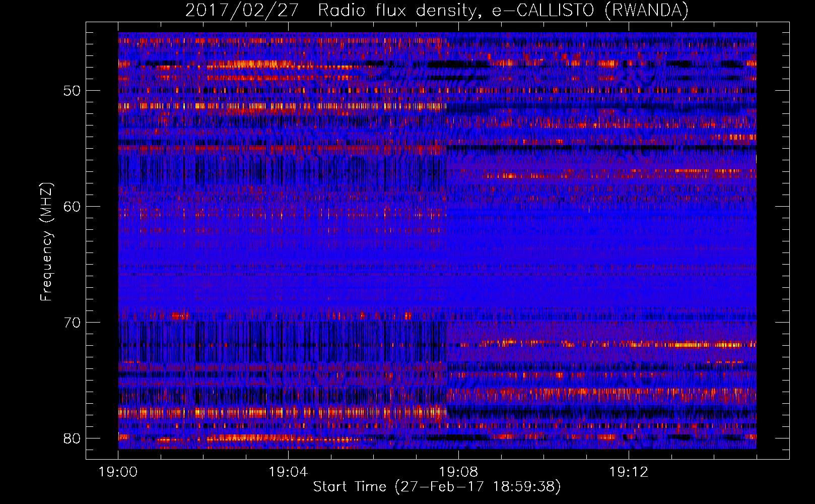Click the 50 frequency tick label
Viewport: 815px width, 504px height.
[x=72, y=91]
